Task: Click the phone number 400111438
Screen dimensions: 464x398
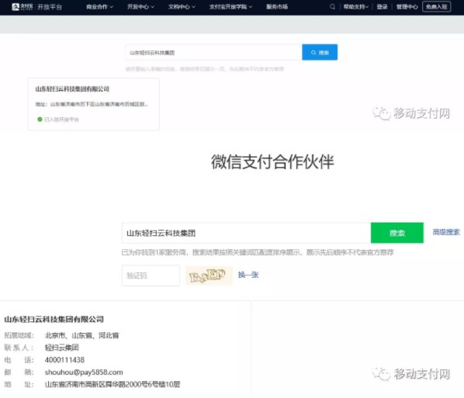Action: coord(64,360)
